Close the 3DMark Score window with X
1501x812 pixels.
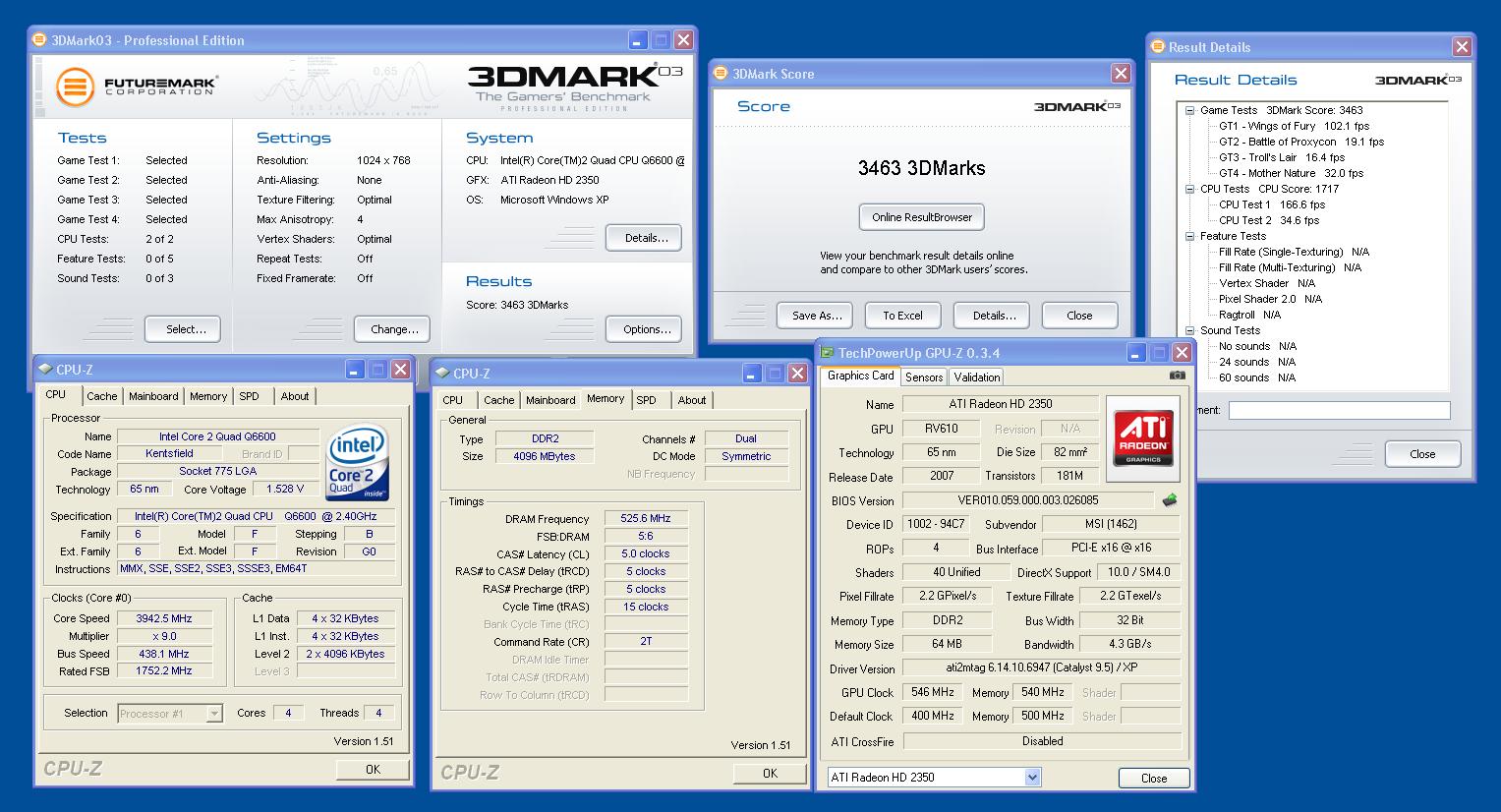[x=1121, y=74]
